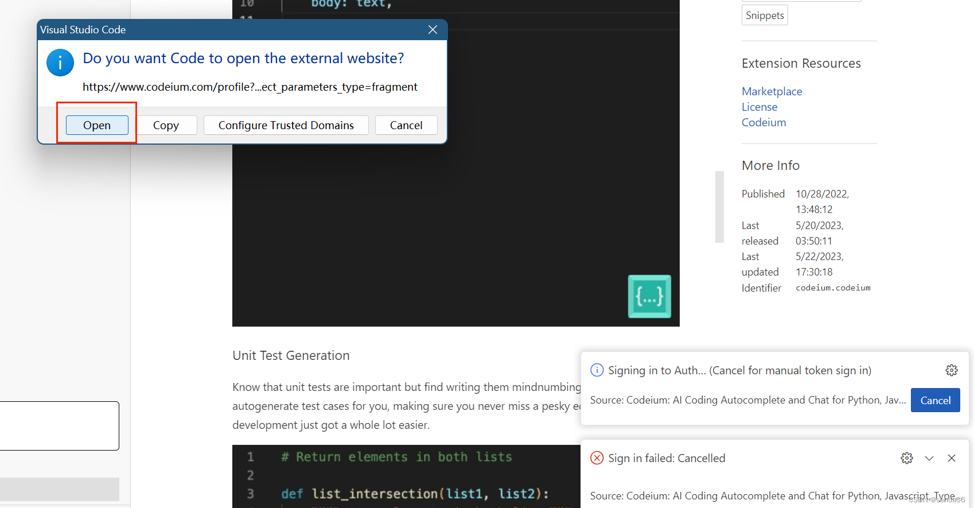Click the list_intersection code screenshot
The width and height of the screenshot is (974, 508).
pyautogui.click(x=406, y=476)
